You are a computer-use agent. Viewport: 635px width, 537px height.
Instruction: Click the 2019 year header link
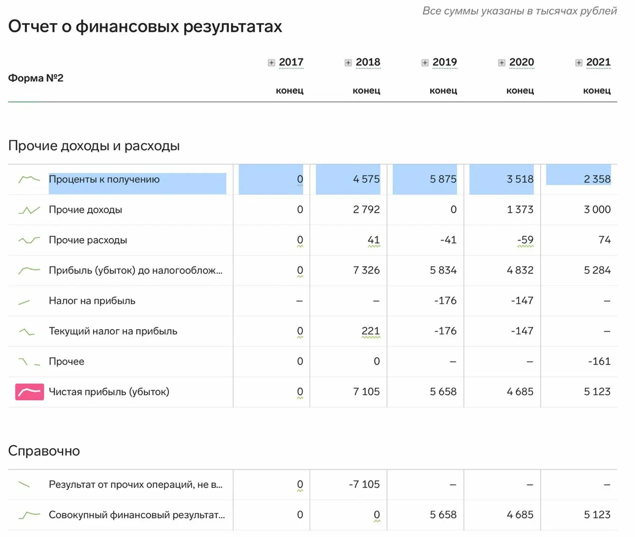[444, 62]
